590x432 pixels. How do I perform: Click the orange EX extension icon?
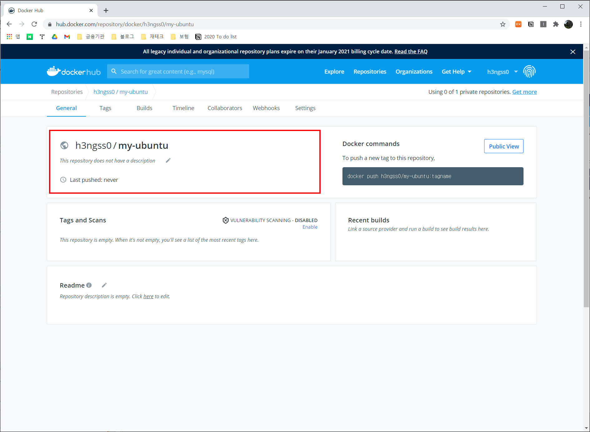click(x=518, y=24)
